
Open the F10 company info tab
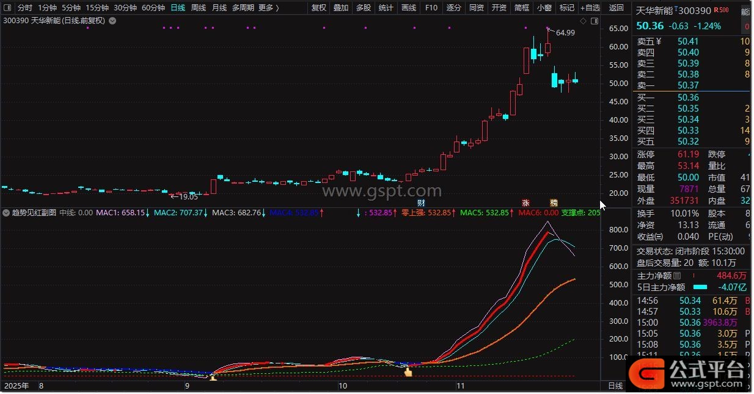pos(431,8)
